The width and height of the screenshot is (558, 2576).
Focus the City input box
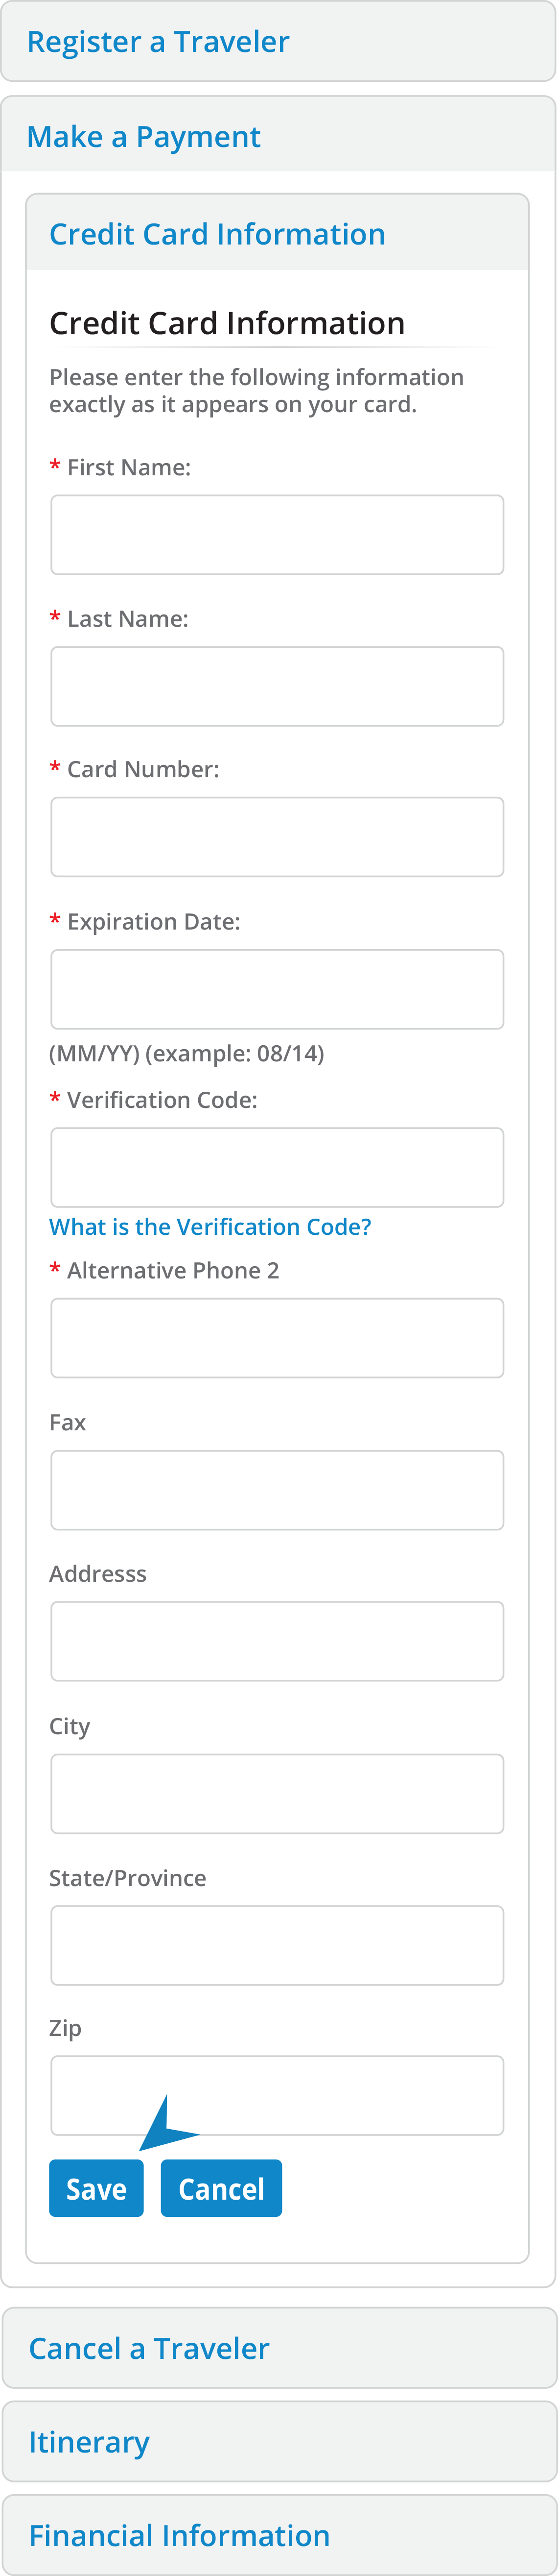[277, 1793]
